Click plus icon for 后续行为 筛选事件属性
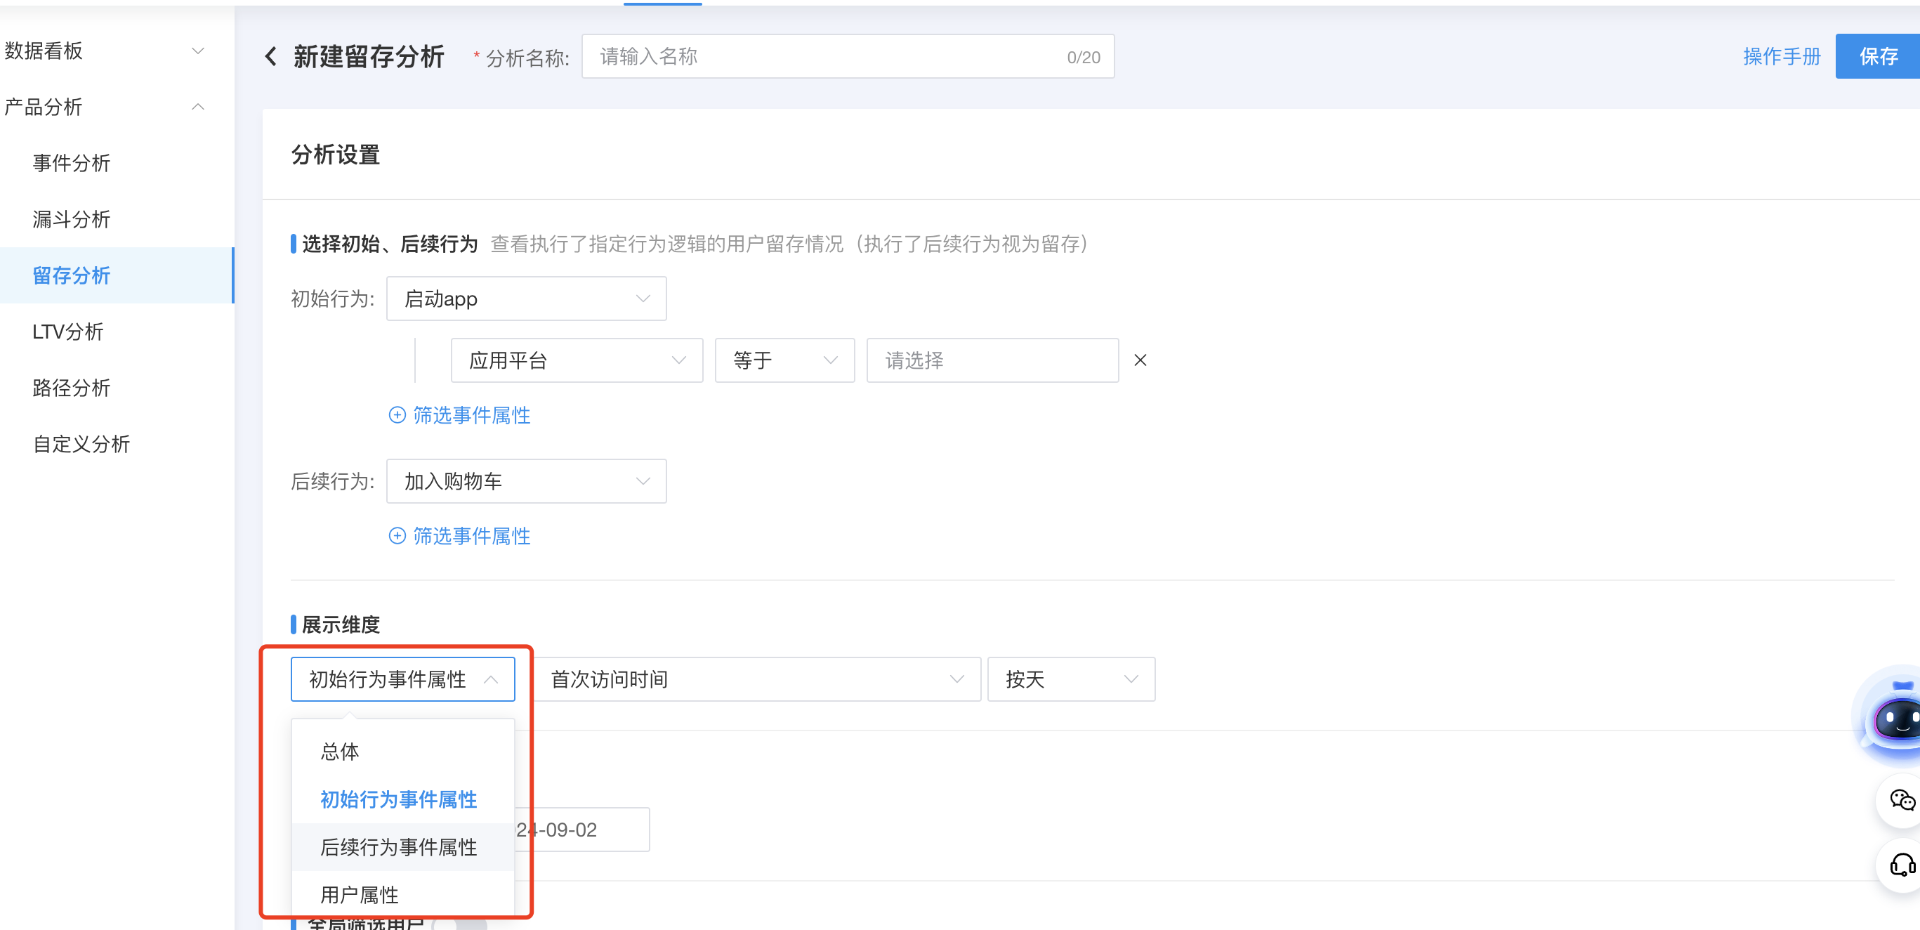This screenshot has height=930, width=1920. pyautogui.click(x=397, y=536)
